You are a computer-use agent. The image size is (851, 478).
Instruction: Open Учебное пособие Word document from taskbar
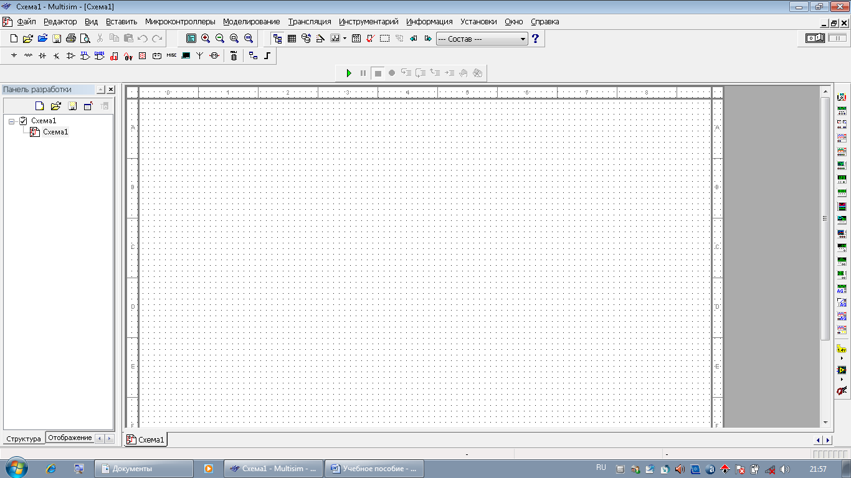374,469
